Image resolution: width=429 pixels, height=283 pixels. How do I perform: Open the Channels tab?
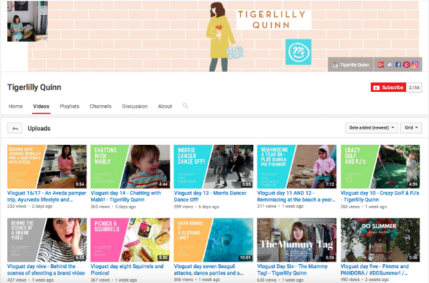(x=101, y=106)
